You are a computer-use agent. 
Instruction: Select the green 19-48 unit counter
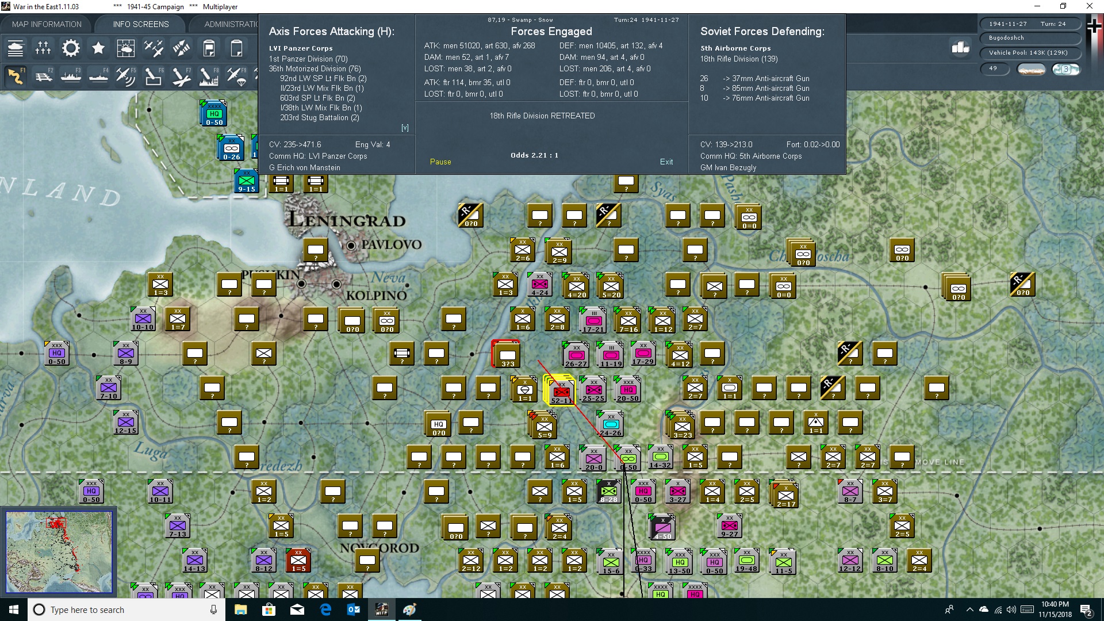click(746, 559)
